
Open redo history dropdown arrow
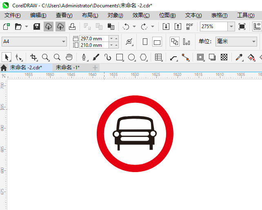[153, 27]
